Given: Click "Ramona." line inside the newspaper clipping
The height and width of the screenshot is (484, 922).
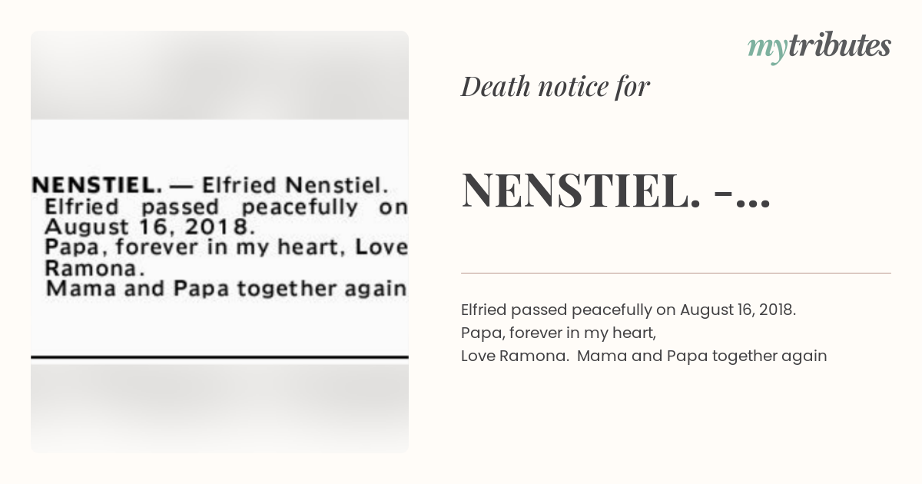Looking at the screenshot, I should [95, 269].
